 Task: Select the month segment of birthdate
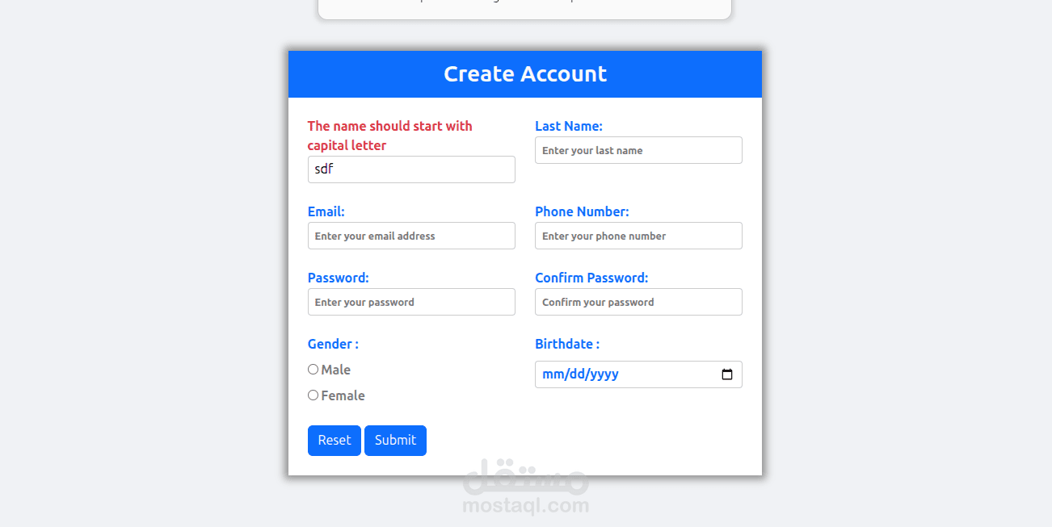click(x=552, y=374)
